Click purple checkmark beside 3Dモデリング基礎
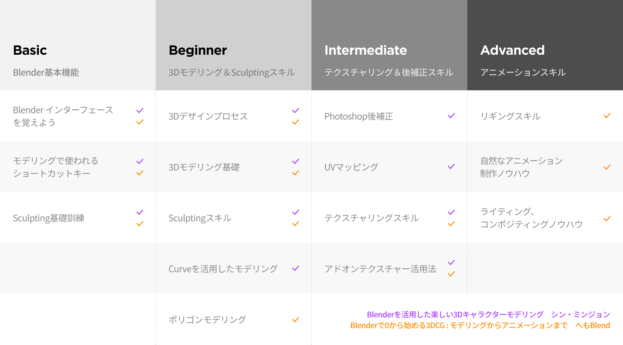 pos(296,161)
